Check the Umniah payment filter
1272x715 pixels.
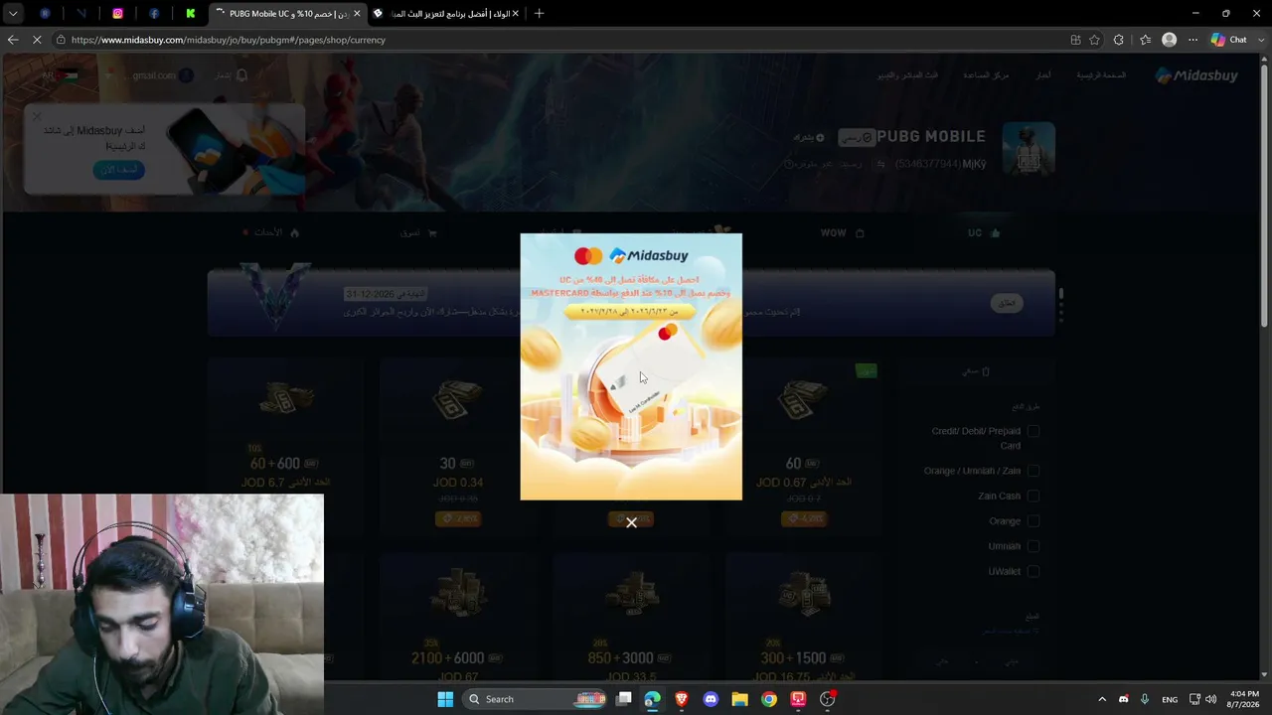pyautogui.click(x=1033, y=546)
